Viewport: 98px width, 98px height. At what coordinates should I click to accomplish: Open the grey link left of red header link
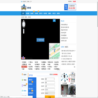(70, 1)
